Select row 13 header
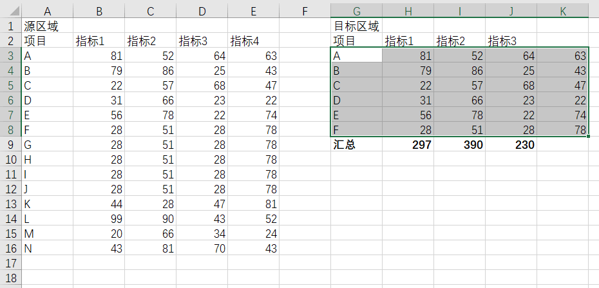This screenshot has width=599, height=288. pos(11,204)
